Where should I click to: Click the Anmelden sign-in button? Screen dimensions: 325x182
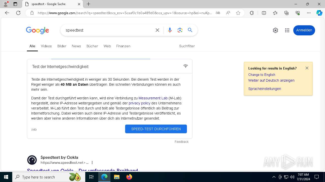tap(304, 30)
